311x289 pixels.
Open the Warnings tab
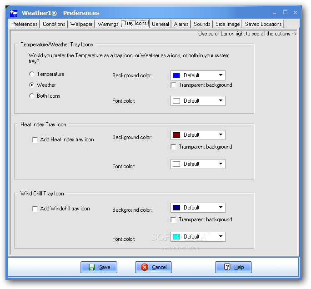point(108,24)
